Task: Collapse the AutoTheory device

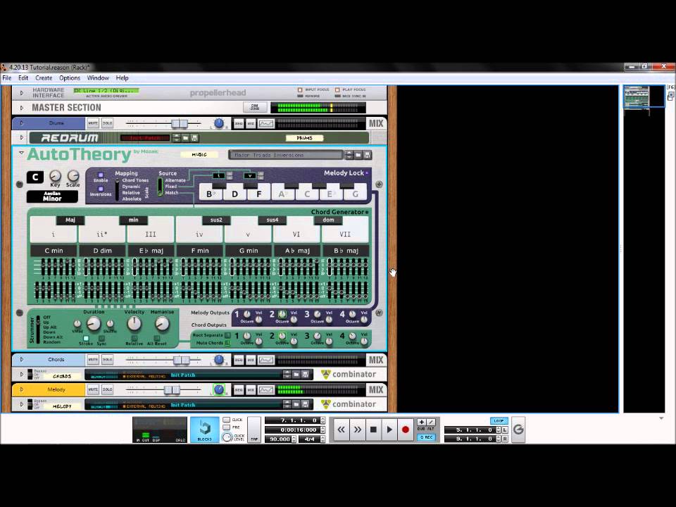Action: pyautogui.click(x=21, y=153)
